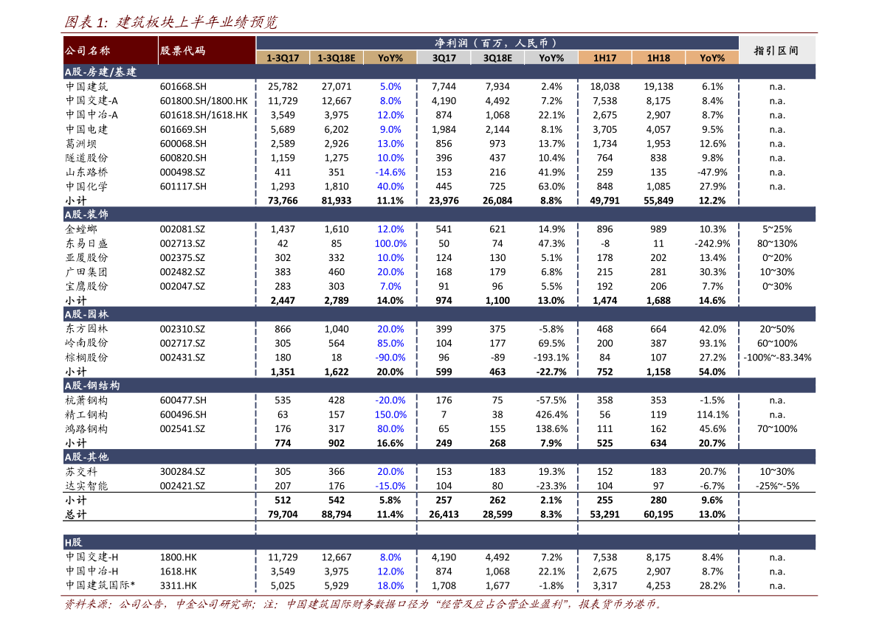The height and width of the screenshot is (626, 879).
Task: Click the A股-钢结构 section header
Action: pos(440,386)
